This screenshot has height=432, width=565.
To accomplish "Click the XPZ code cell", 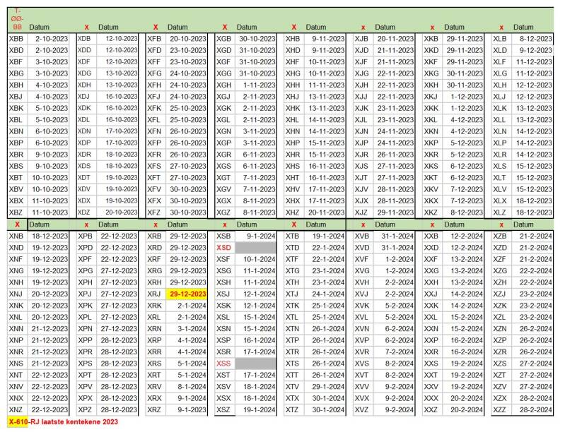I will (86, 410).
